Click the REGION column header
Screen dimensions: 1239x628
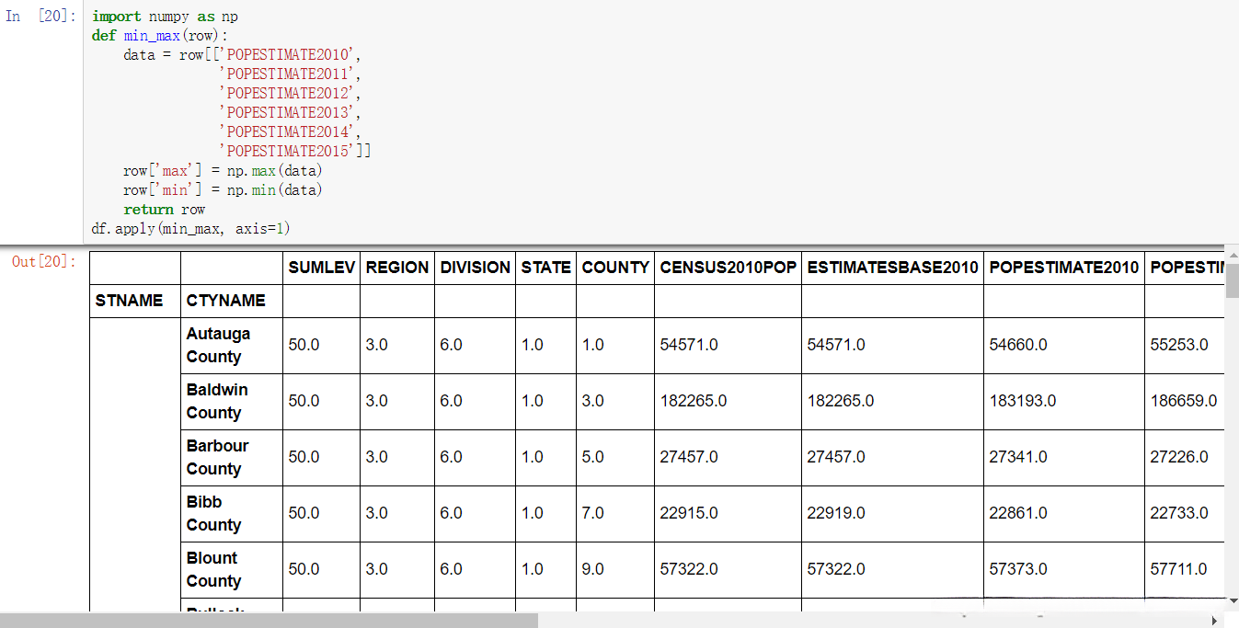[397, 268]
